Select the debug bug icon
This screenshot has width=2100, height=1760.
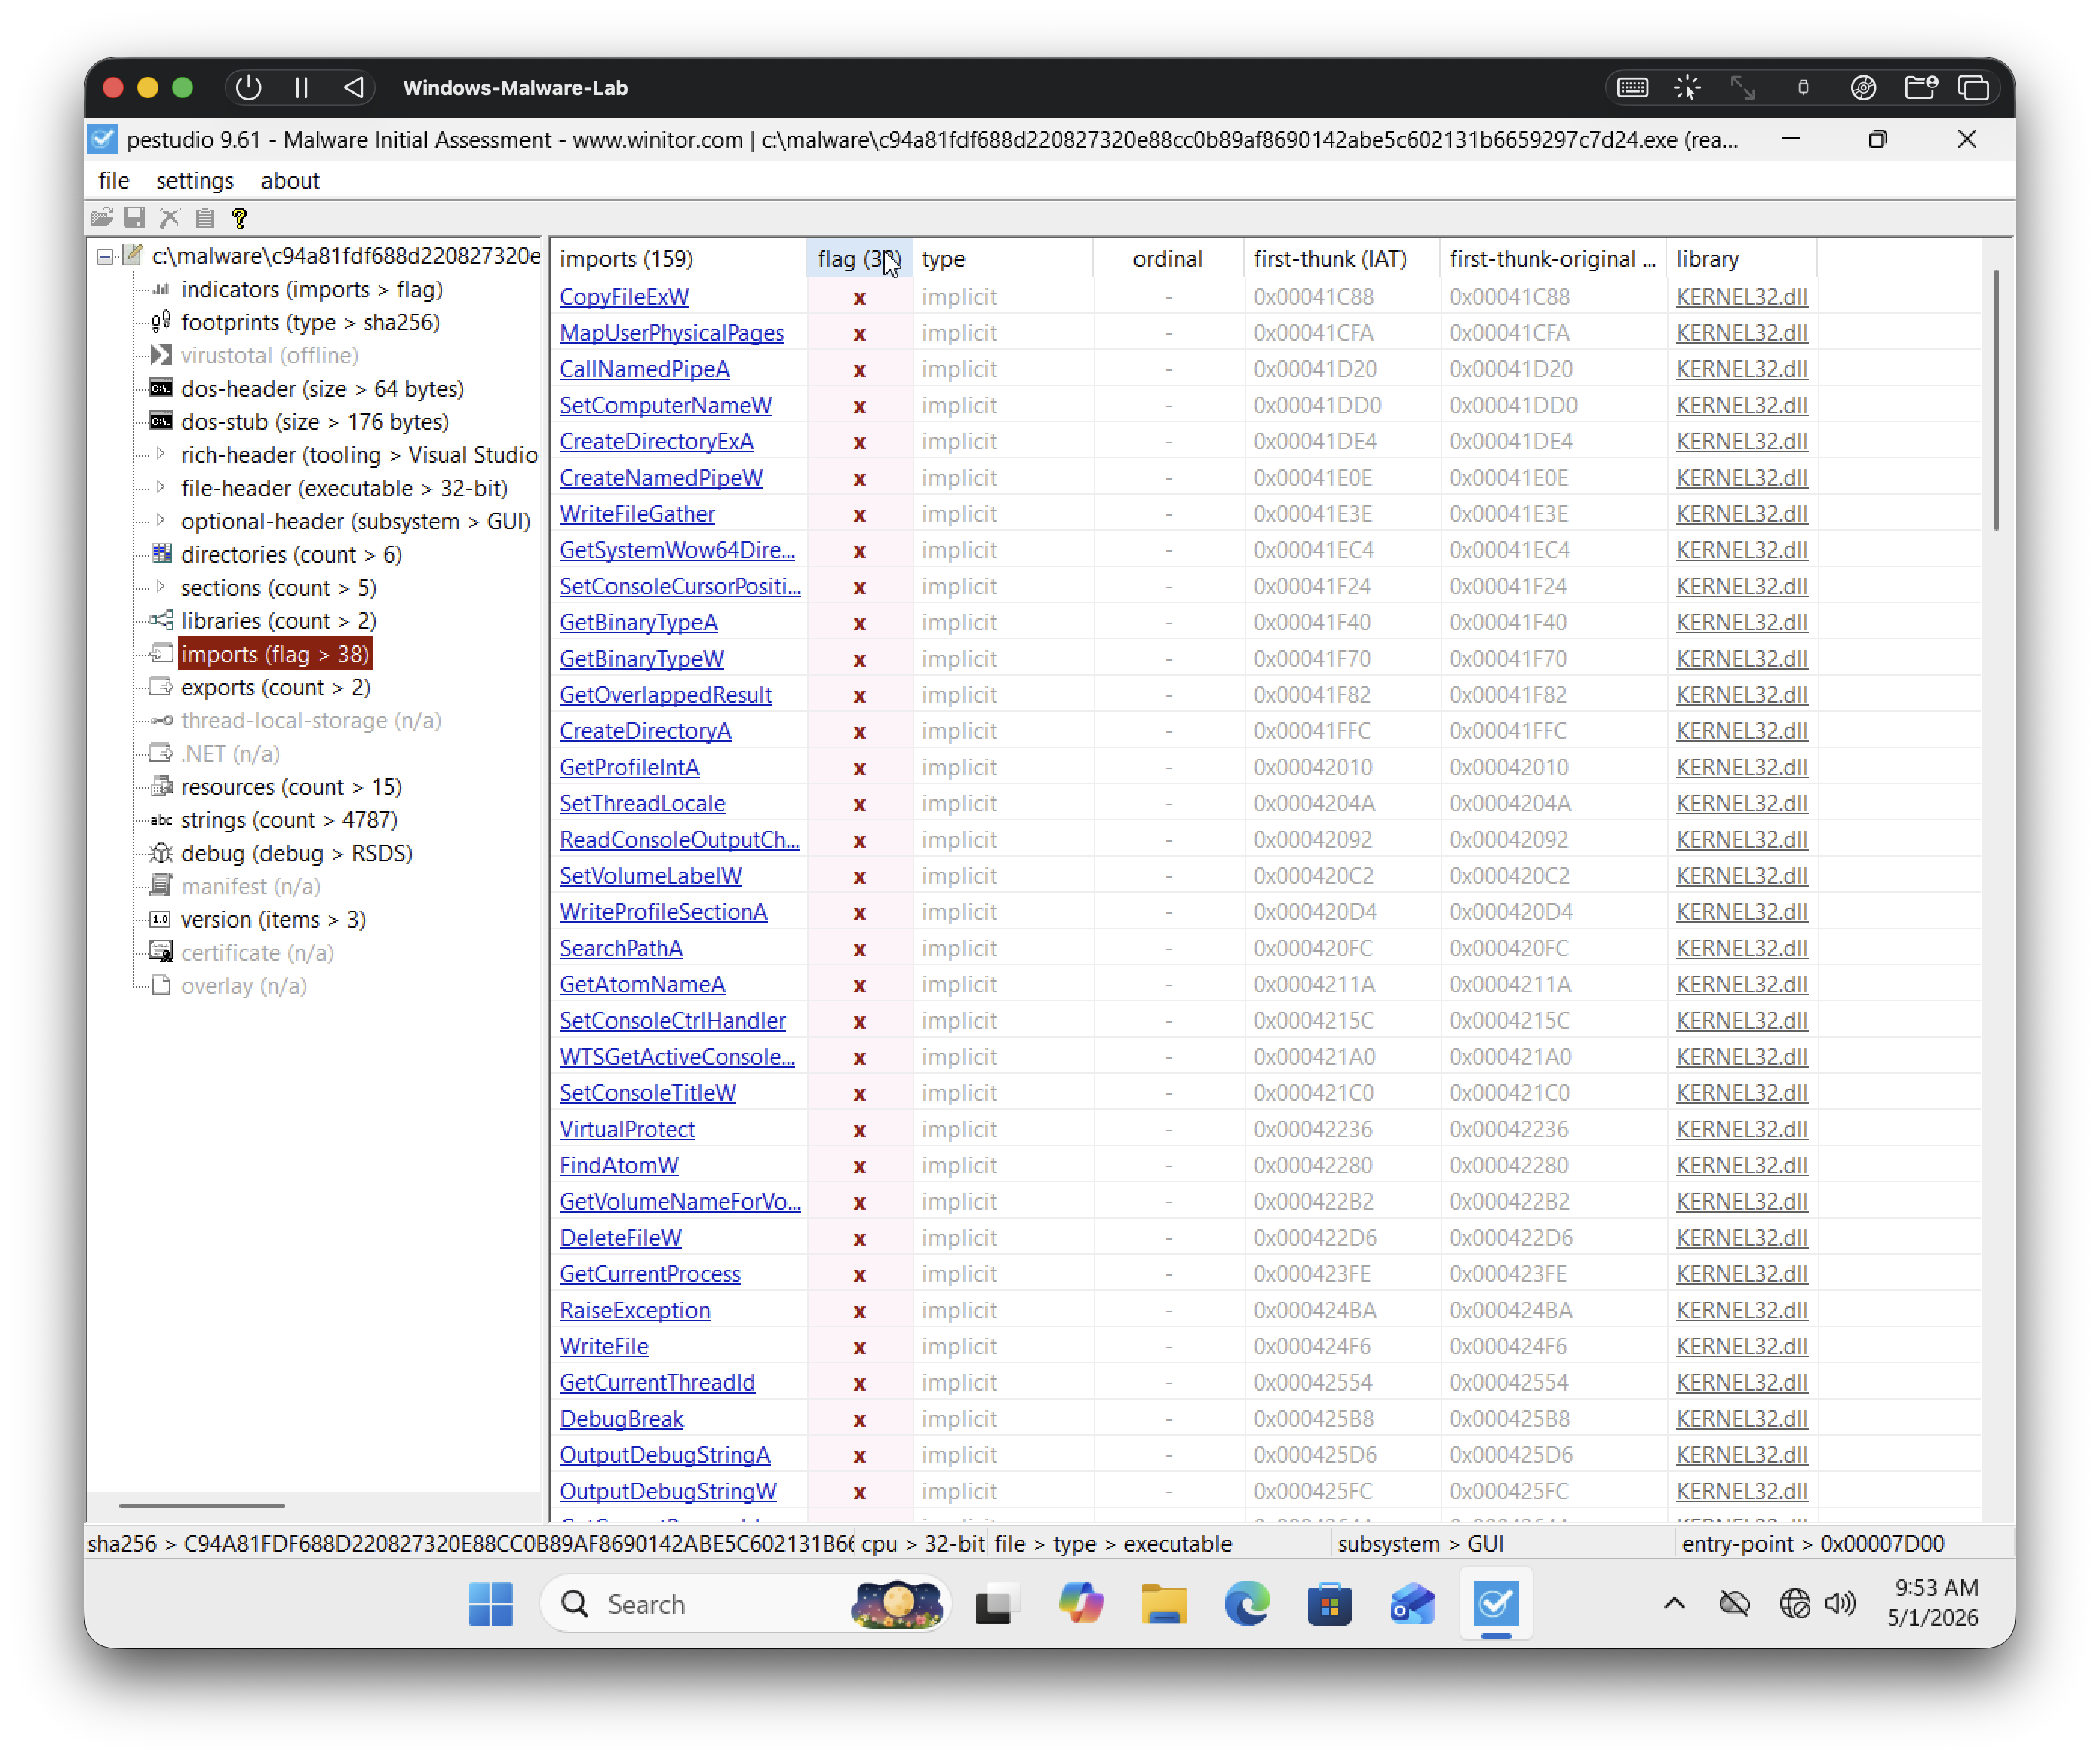tap(161, 854)
